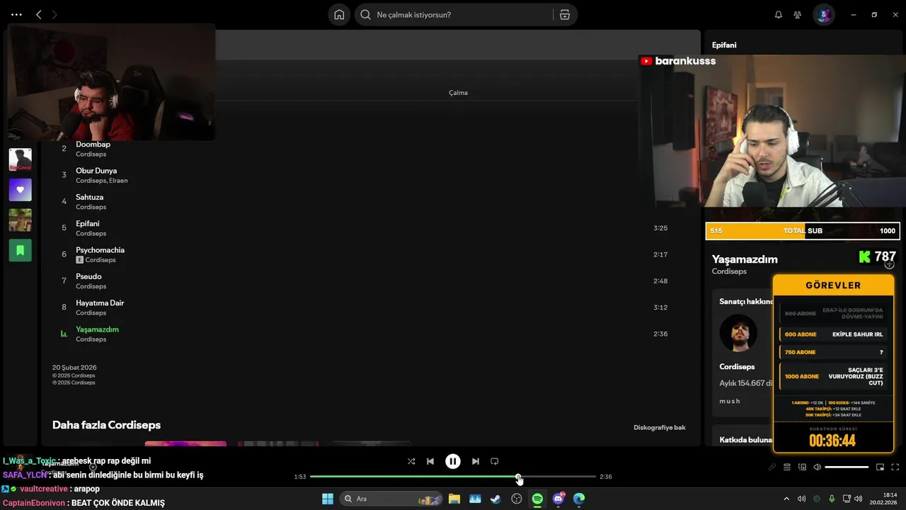Open the miniplayer
Viewport: 906px width, 510px height.
click(x=881, y=467)
